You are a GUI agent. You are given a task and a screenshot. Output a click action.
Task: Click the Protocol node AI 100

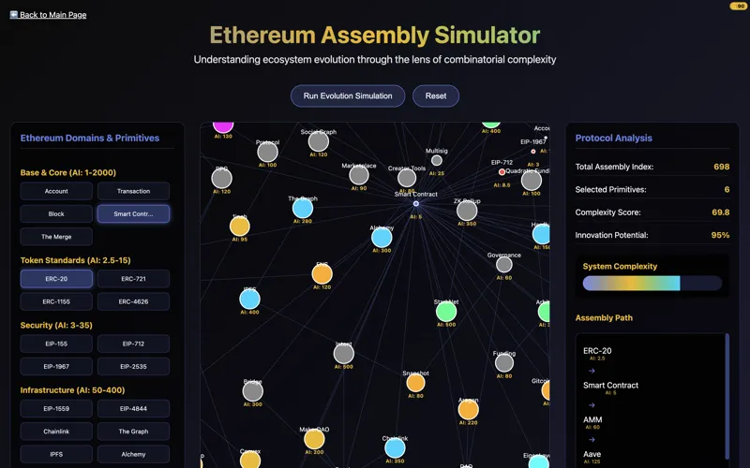[x=267, y=153]
